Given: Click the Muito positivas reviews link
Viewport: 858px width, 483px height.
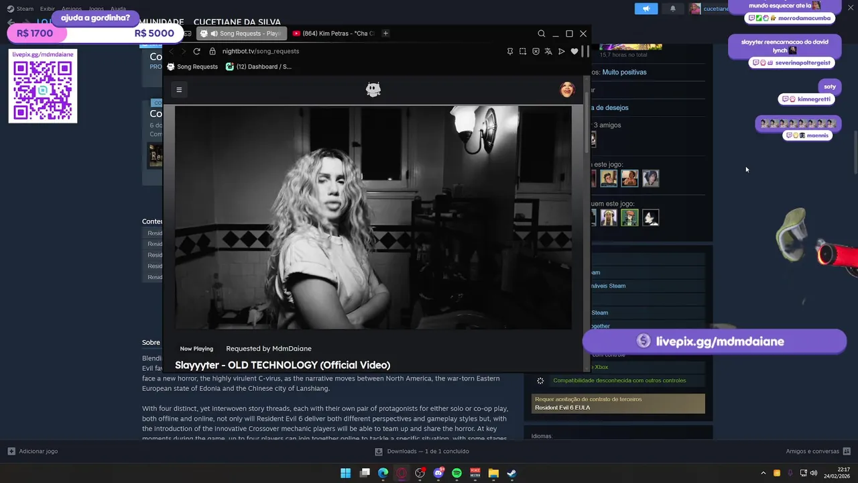Looking at the screenshot, I should click(624, 72).
